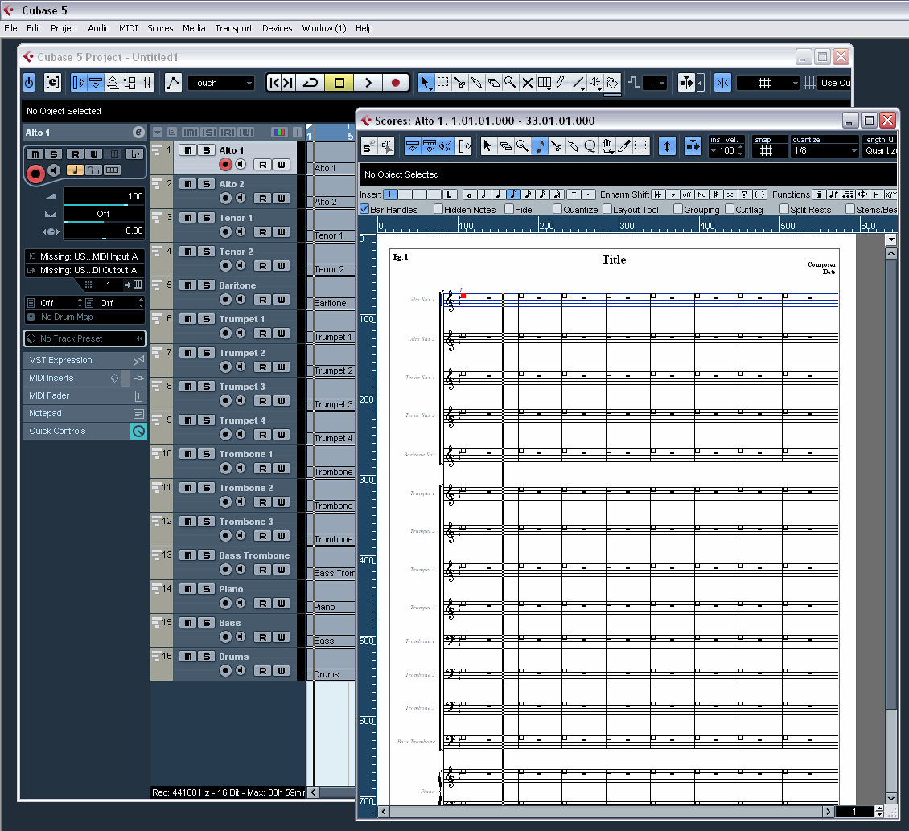Expand the Quick Controls inspector section
Viewport: 909px width, 831px height.
(x=84, y=431)
